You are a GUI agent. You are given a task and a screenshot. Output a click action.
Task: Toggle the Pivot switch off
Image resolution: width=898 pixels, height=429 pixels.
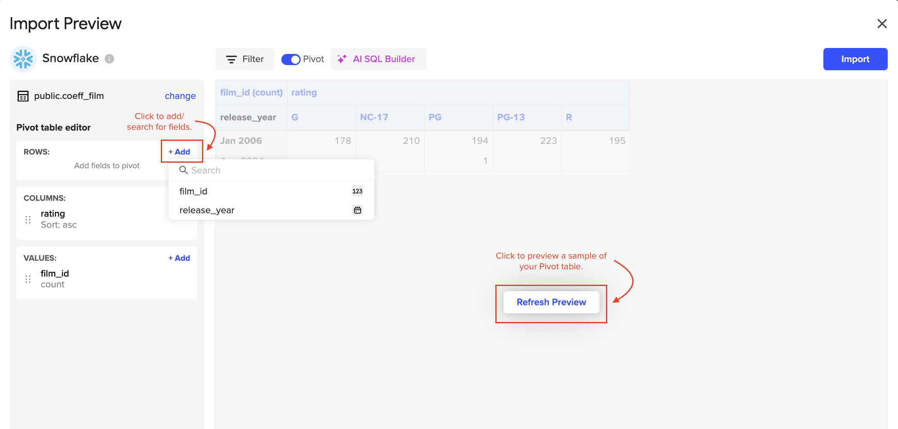291,60
